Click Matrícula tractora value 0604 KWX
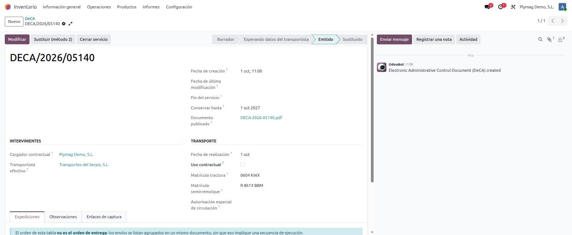Image resolution: width=572 pixels, height=235 pixels. point(250,175)
